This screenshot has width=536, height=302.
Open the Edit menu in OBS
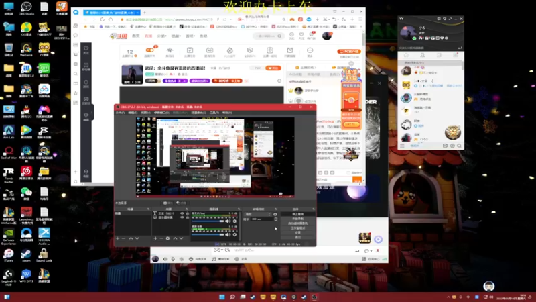pyautogui.click(x=133, y=113)
